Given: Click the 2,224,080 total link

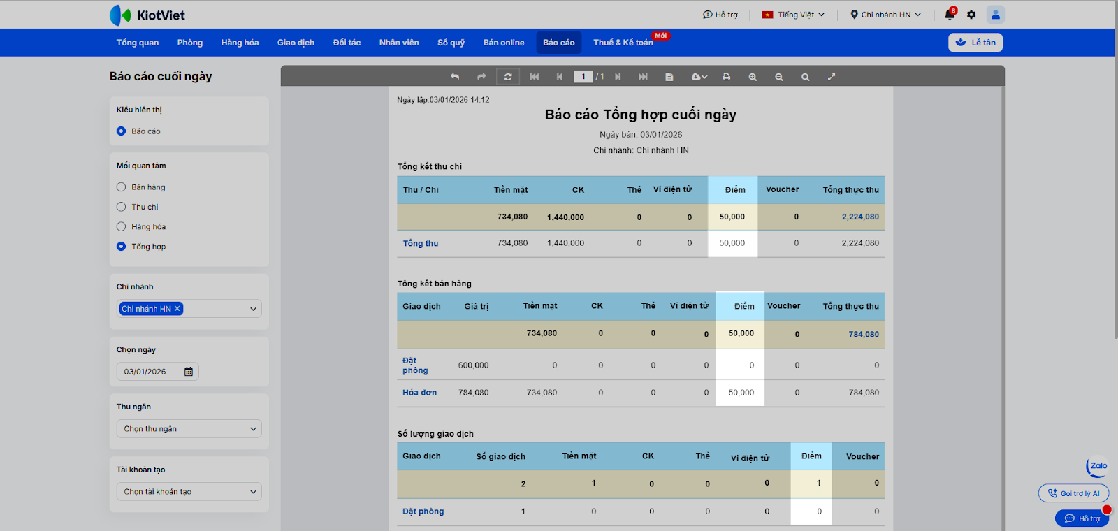Looking at the screenshot, I should [x=860, y=217].
